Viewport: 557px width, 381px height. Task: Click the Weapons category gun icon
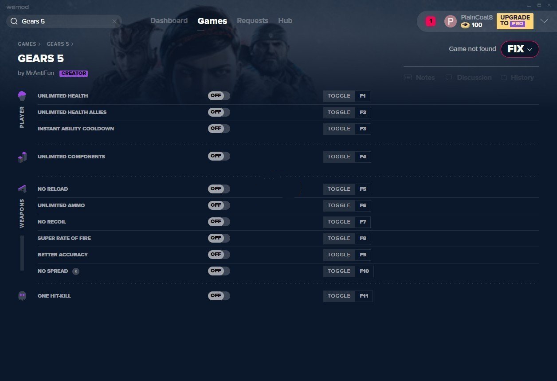coord(22,189)
